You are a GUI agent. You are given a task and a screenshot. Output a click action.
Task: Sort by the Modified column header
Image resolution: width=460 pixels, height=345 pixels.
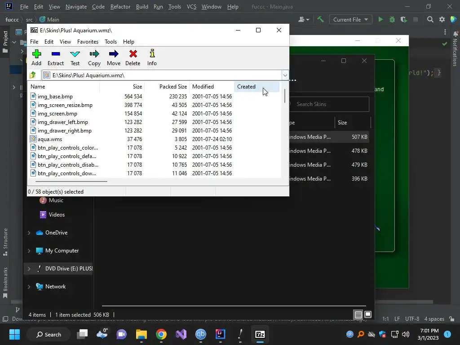pos(212,87)
